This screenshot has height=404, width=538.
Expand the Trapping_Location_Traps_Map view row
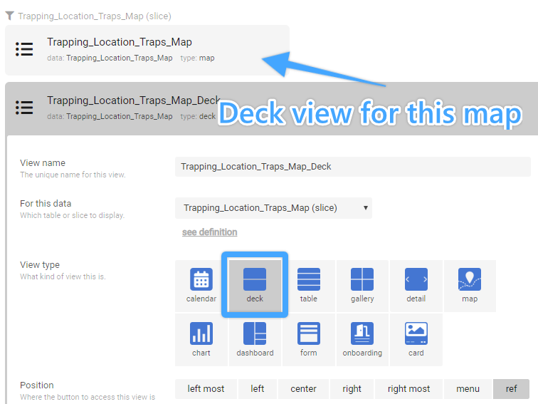tap(147, 50)
